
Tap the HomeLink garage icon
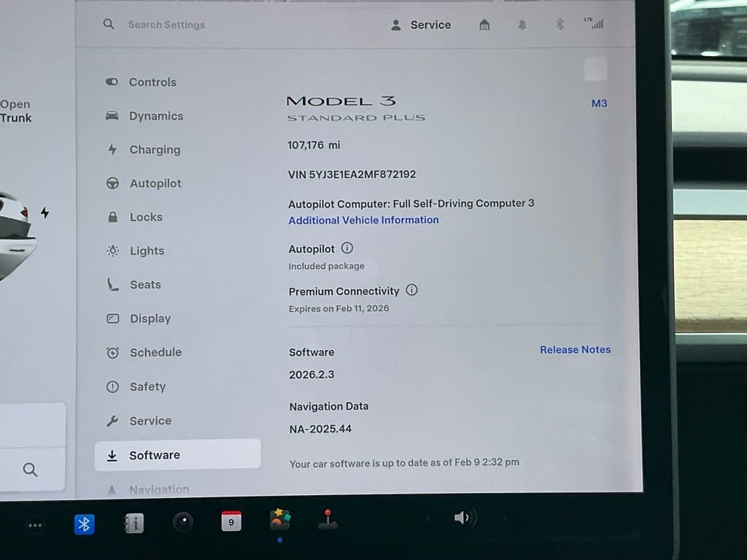[484, 25]
